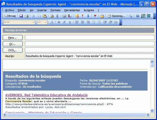Click the CC... button
The height and width of the screenshot is (120, 157).
[13, 44]
